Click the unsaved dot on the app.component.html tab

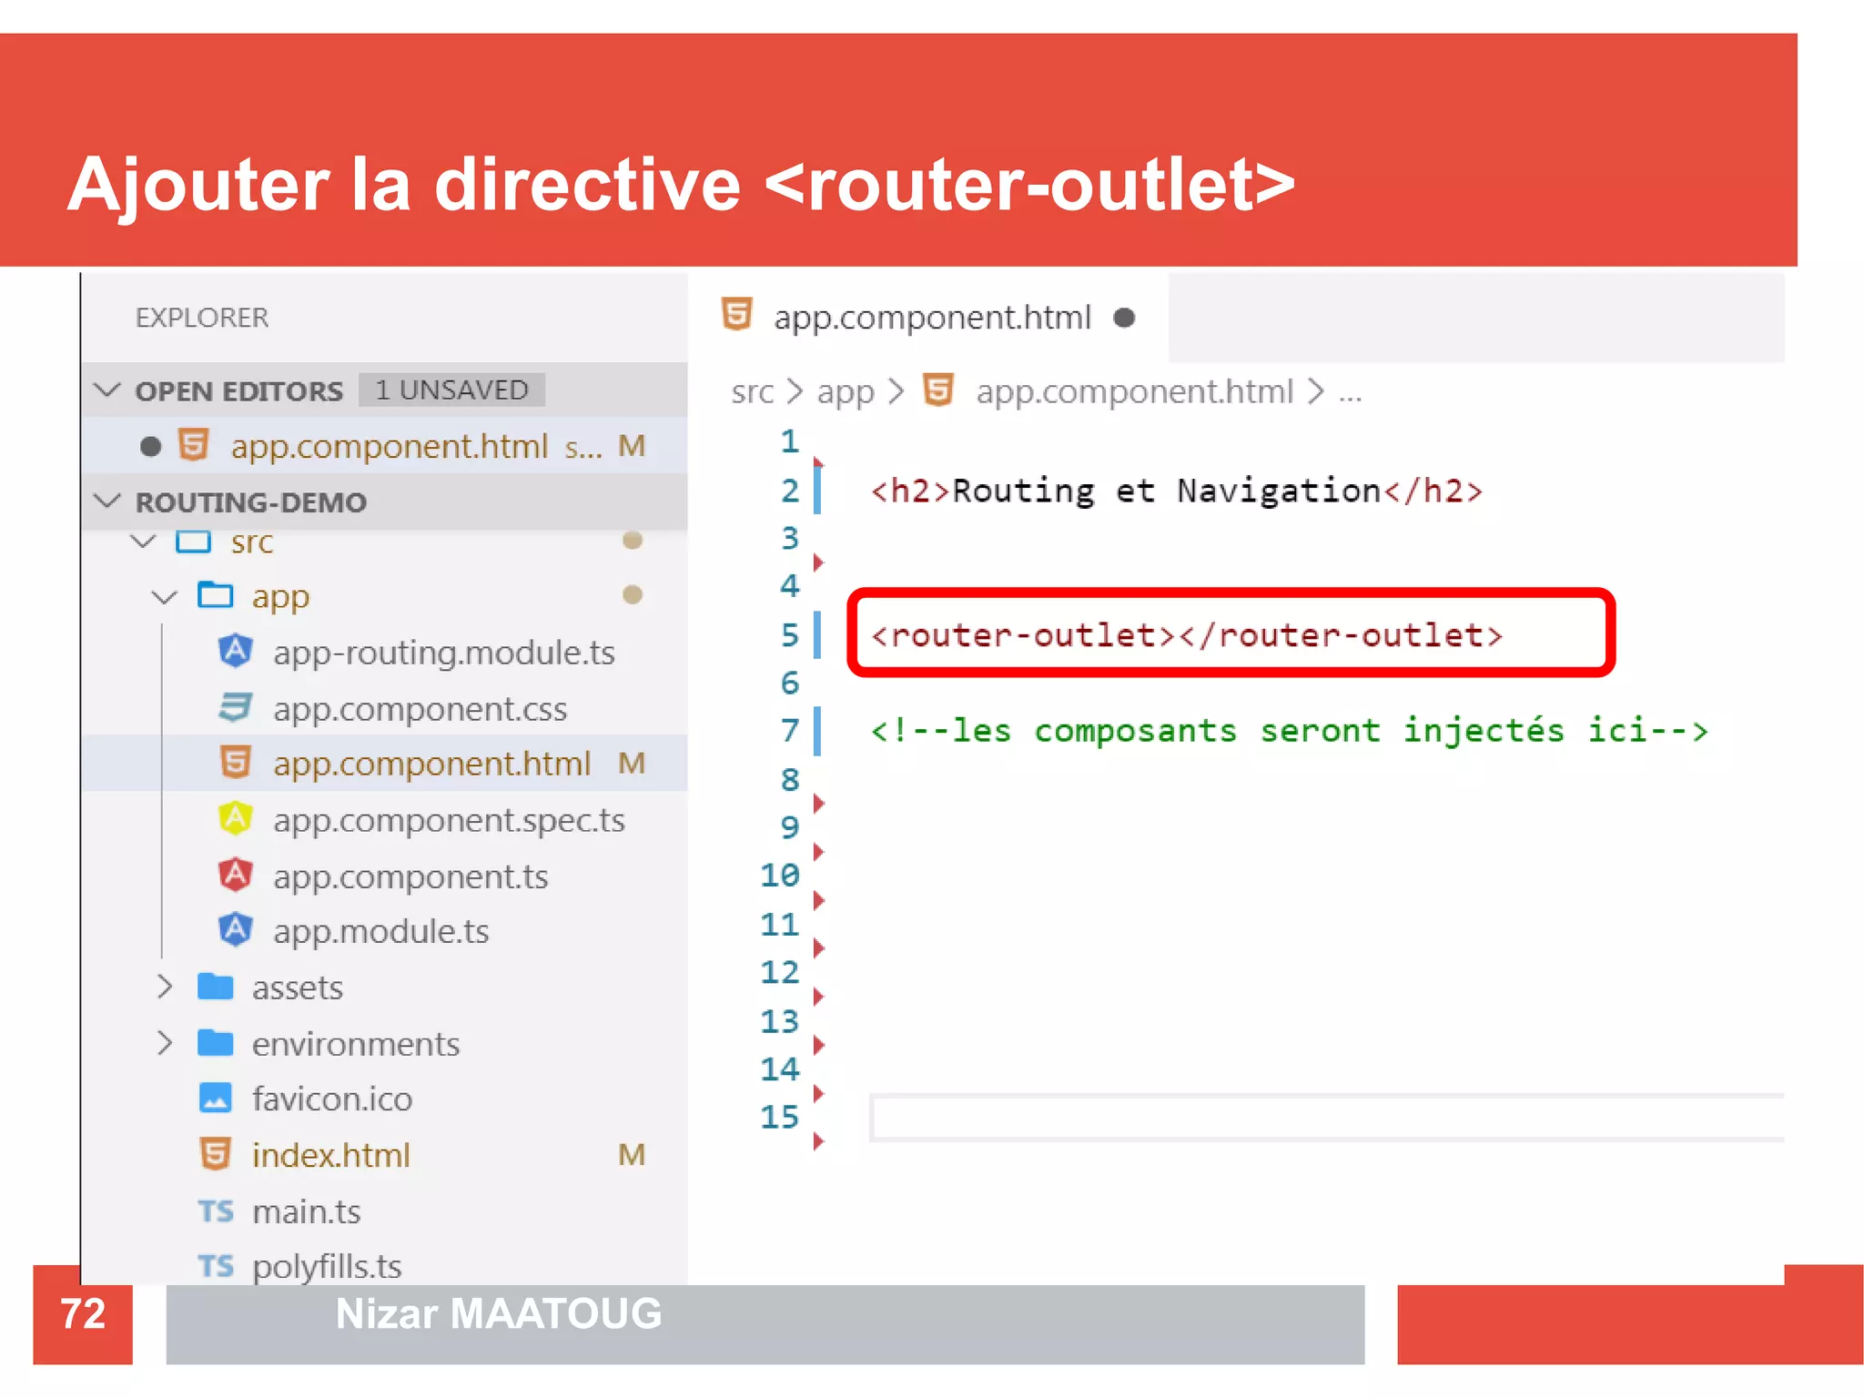click(1125, 318)
